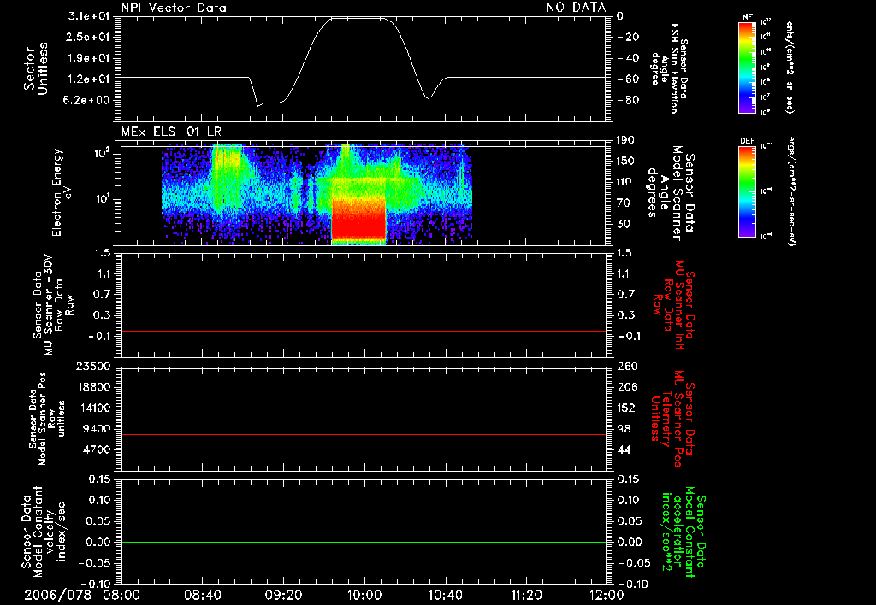Click the '110' scanner angle tick label
Image resolution: width=876 pixels, height=605 pixels.
click(625, 182)
